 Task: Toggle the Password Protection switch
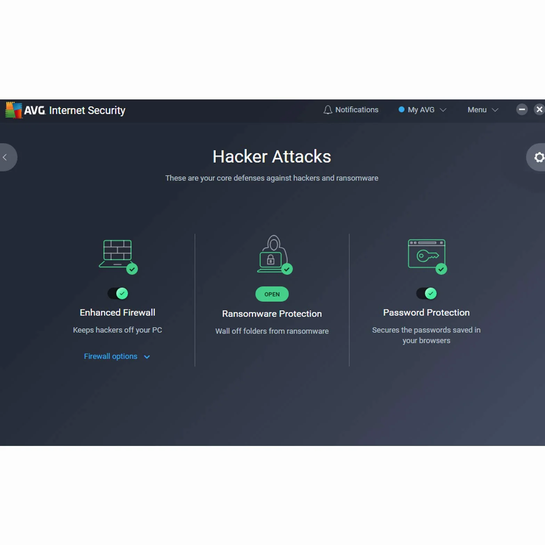click(x=426, y=293)
